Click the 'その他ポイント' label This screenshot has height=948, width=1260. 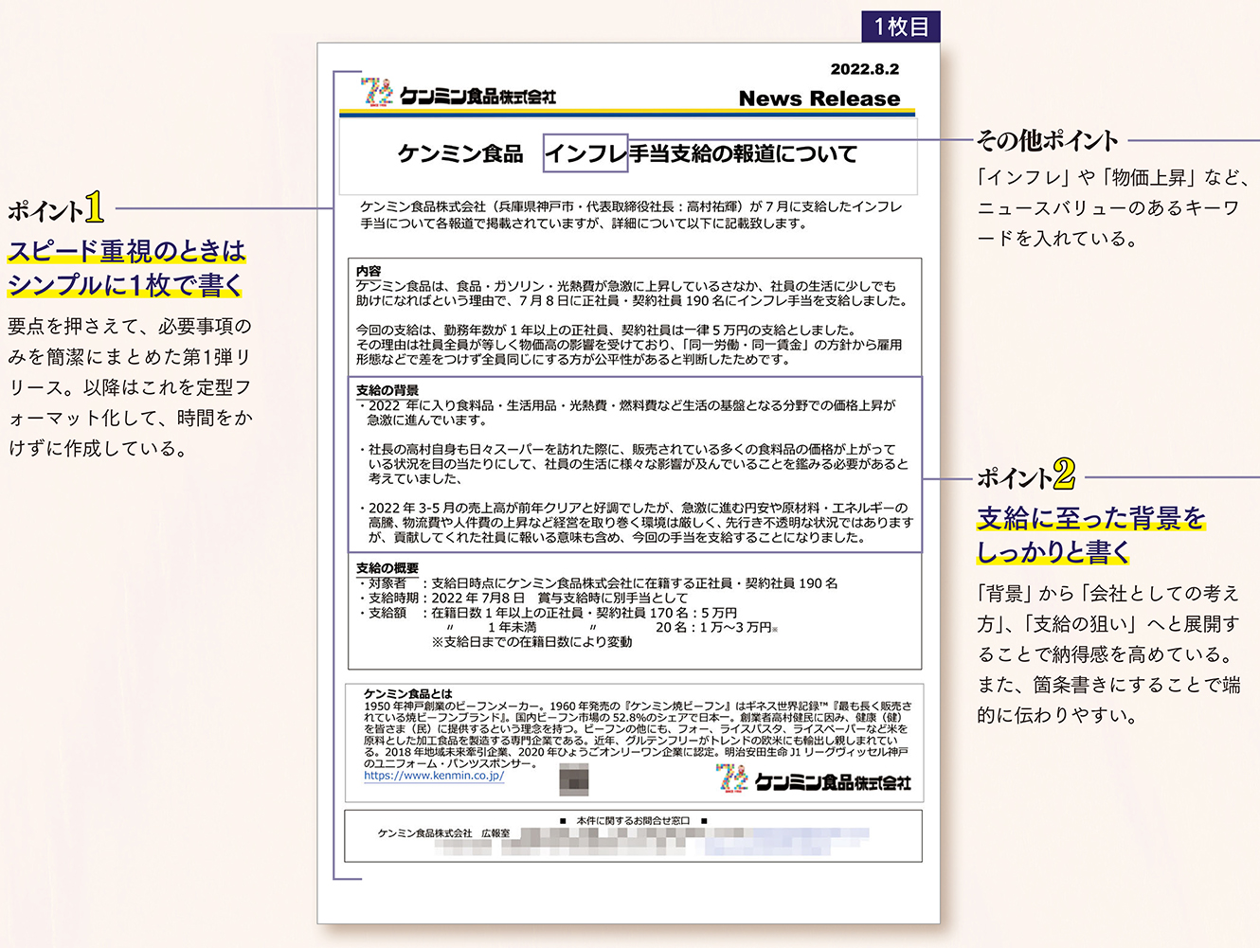point(1048,141)
